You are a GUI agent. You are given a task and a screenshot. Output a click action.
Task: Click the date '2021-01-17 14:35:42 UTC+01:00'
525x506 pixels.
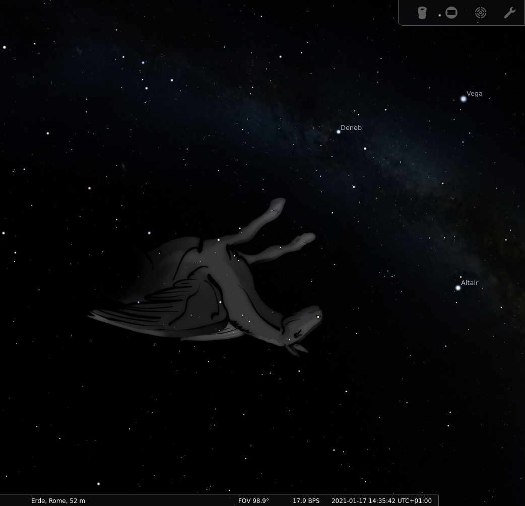[381, 500]
